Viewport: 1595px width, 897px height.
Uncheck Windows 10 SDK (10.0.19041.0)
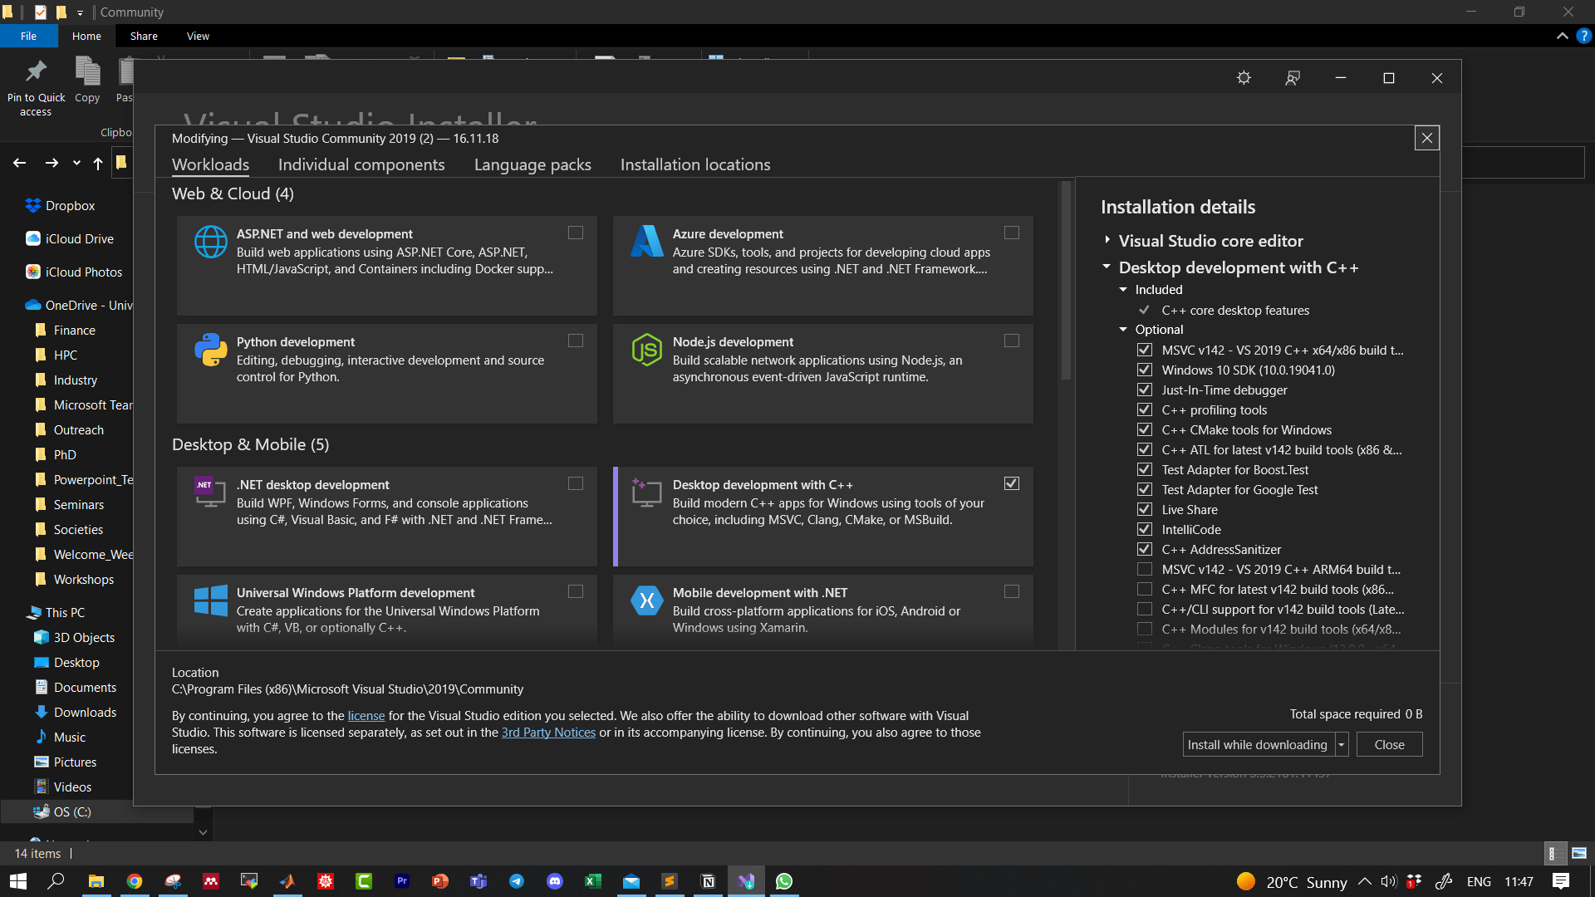1144,370
